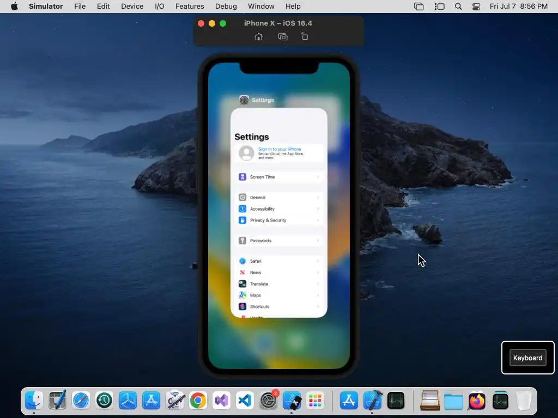
Task: Open Safari from the Dock
Action: click(x=81, y=401)
